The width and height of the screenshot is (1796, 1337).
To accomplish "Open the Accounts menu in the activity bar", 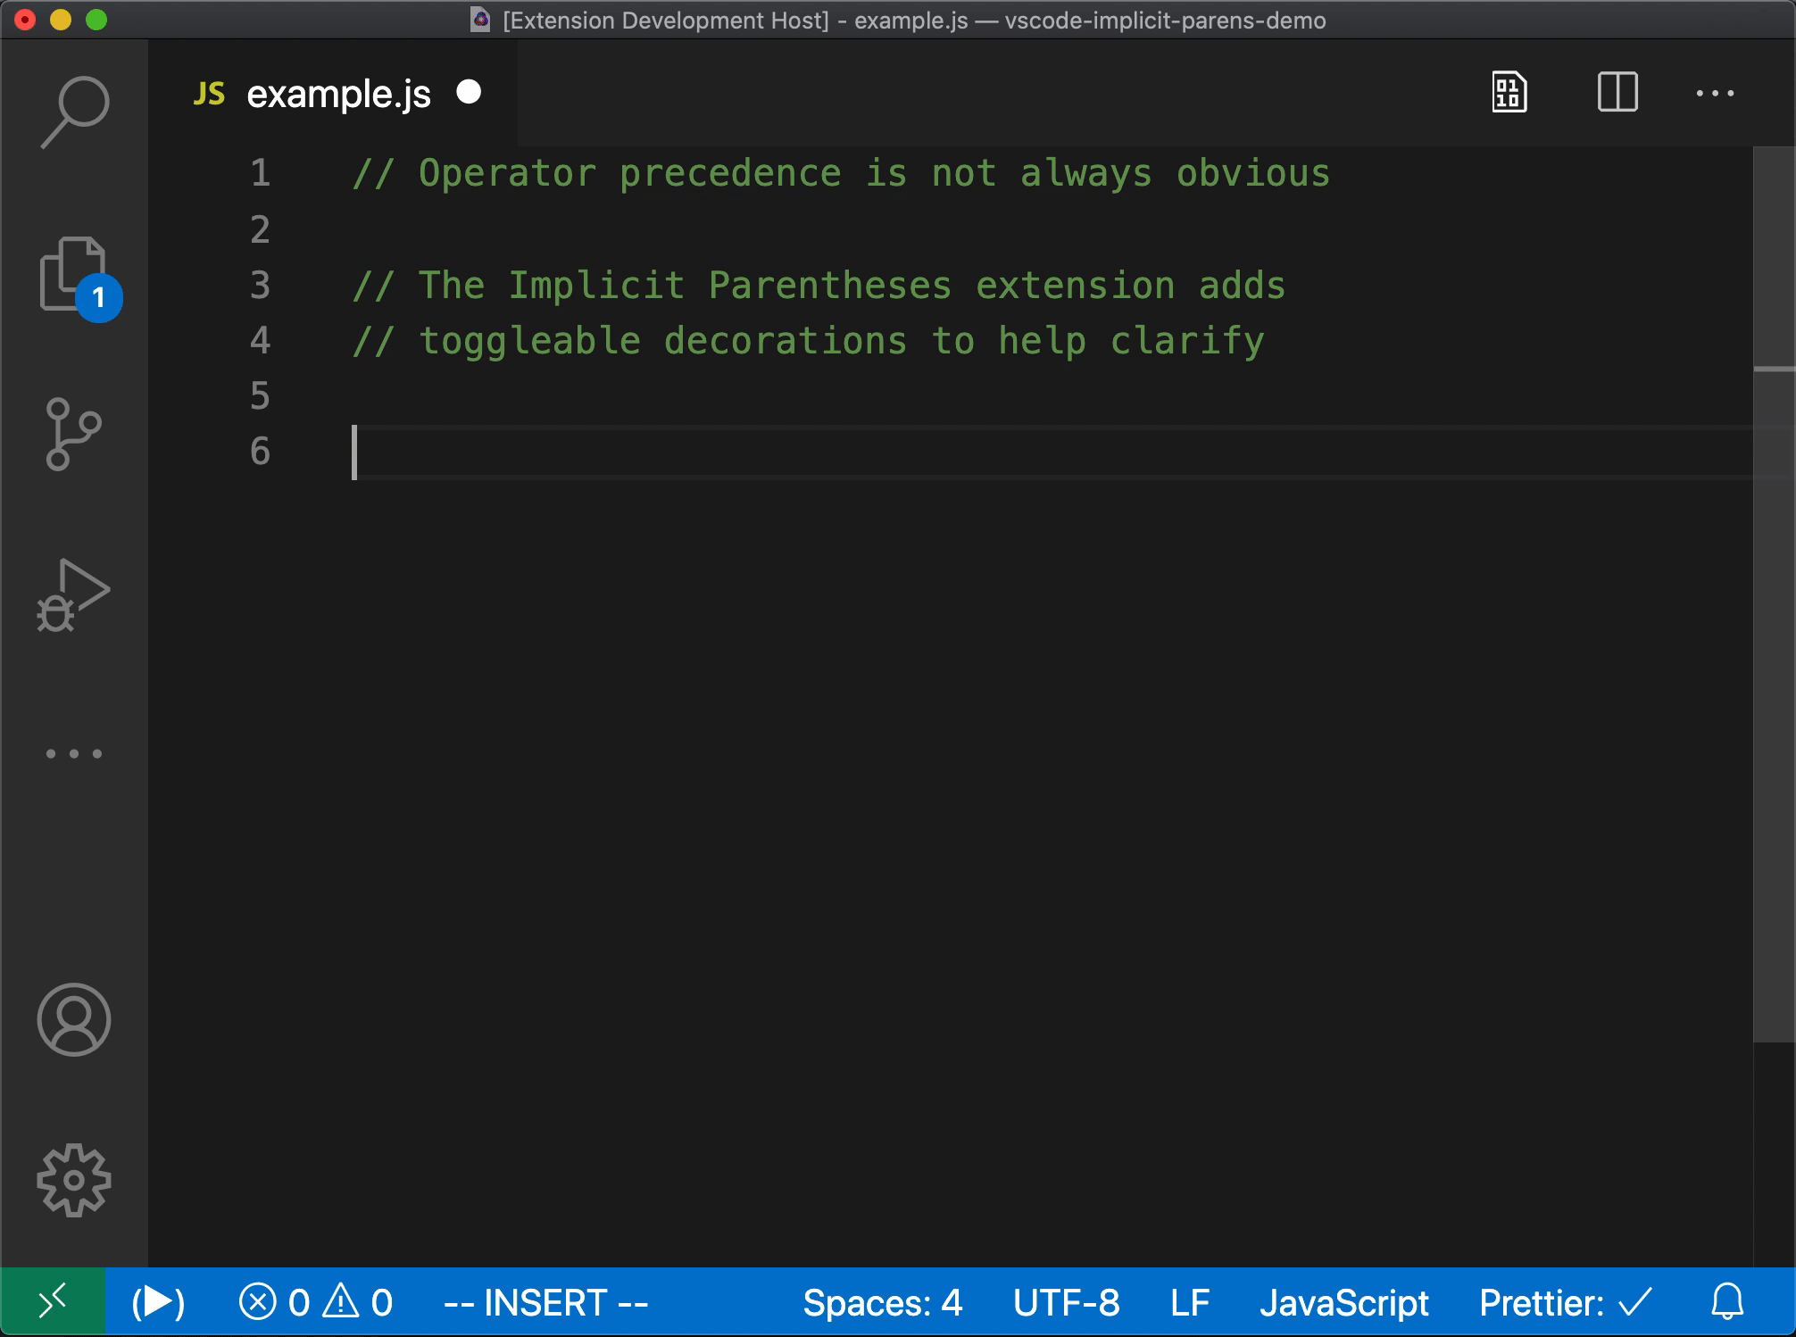I will point(74,1020).
